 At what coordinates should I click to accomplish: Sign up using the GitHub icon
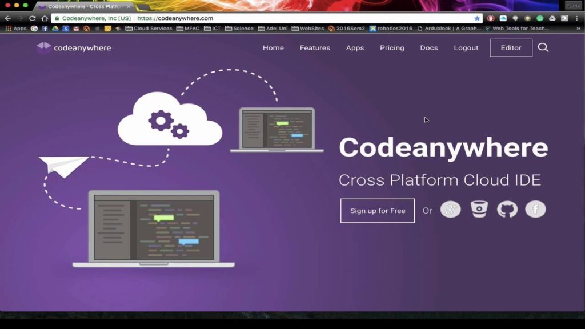(507, 209)
